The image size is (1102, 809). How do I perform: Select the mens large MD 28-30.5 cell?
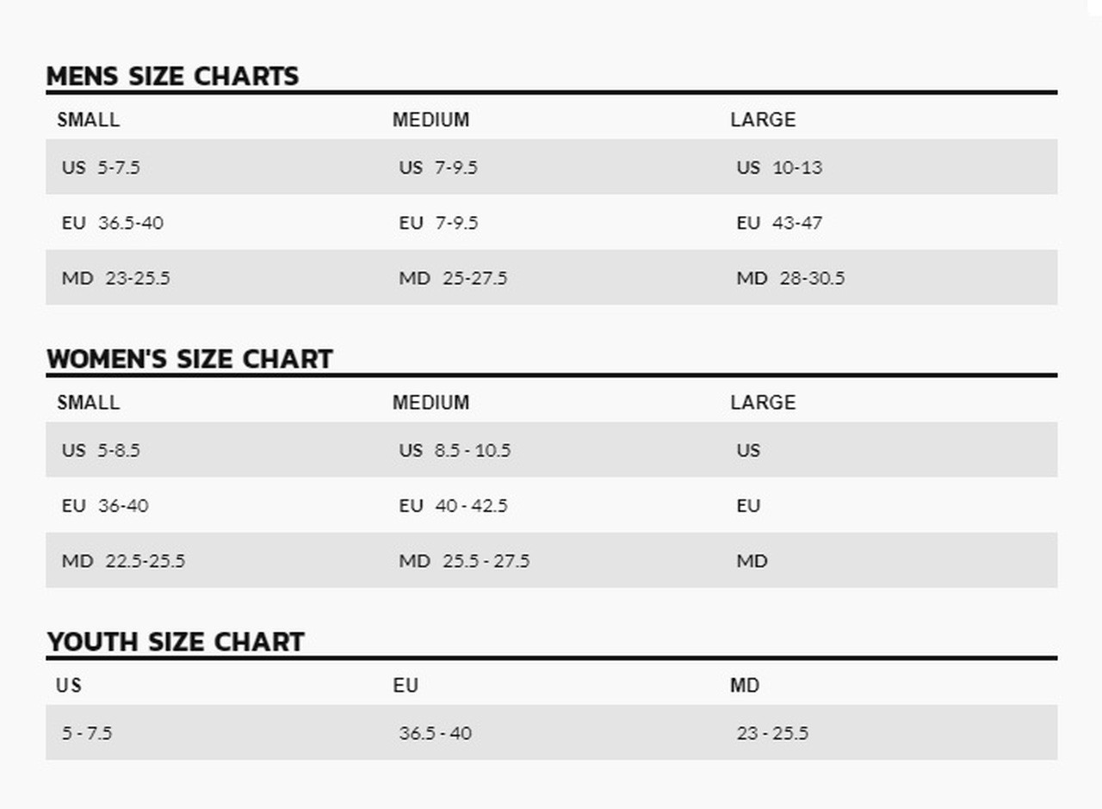(x=790, y=278)
